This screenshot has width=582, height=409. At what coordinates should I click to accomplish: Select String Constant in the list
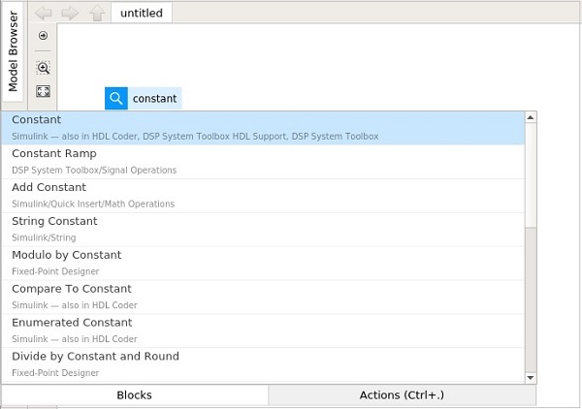pyautogui.click(x=262, y=229)
